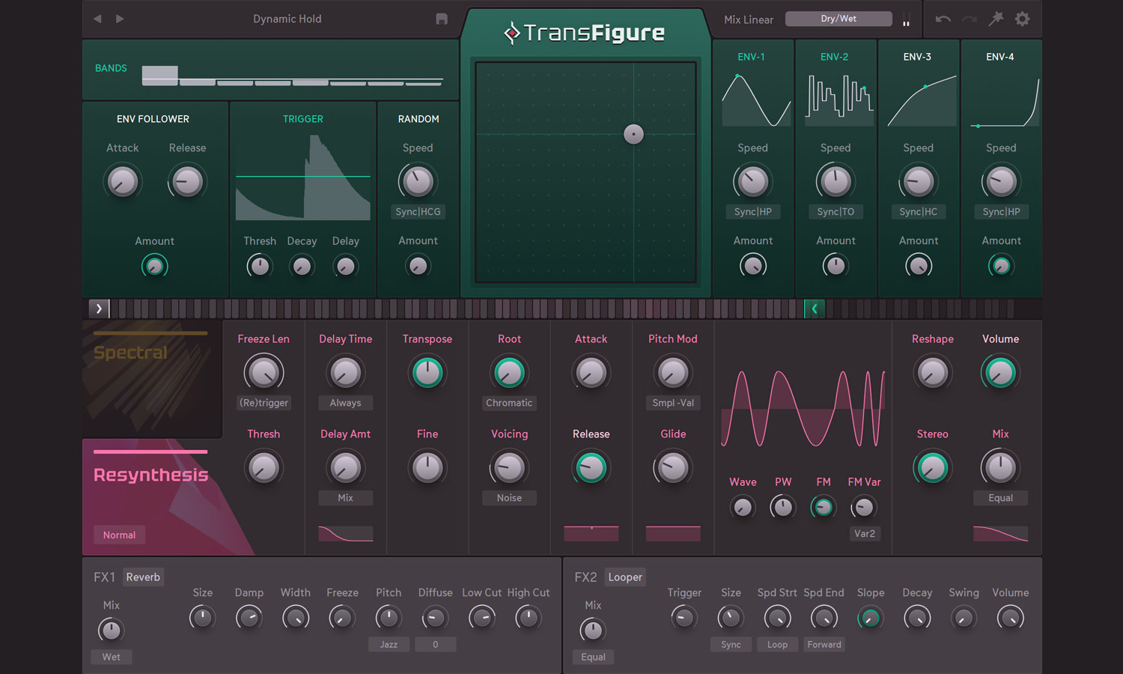Image resolution: width=1123 pixels, height=674 pixels.
Task: Open the Forward dropdown under Spd End
Action: pyautogui.click(x=824, y=644)
